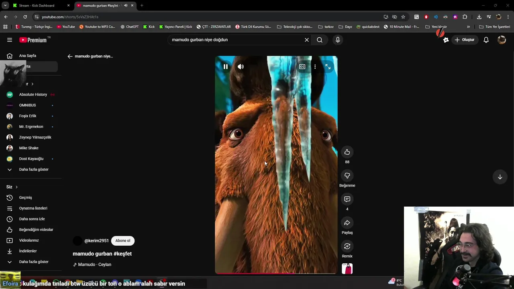Open Chrome downloads
The width and height of the screenshot is (514, 289).
tap(479, 17)
